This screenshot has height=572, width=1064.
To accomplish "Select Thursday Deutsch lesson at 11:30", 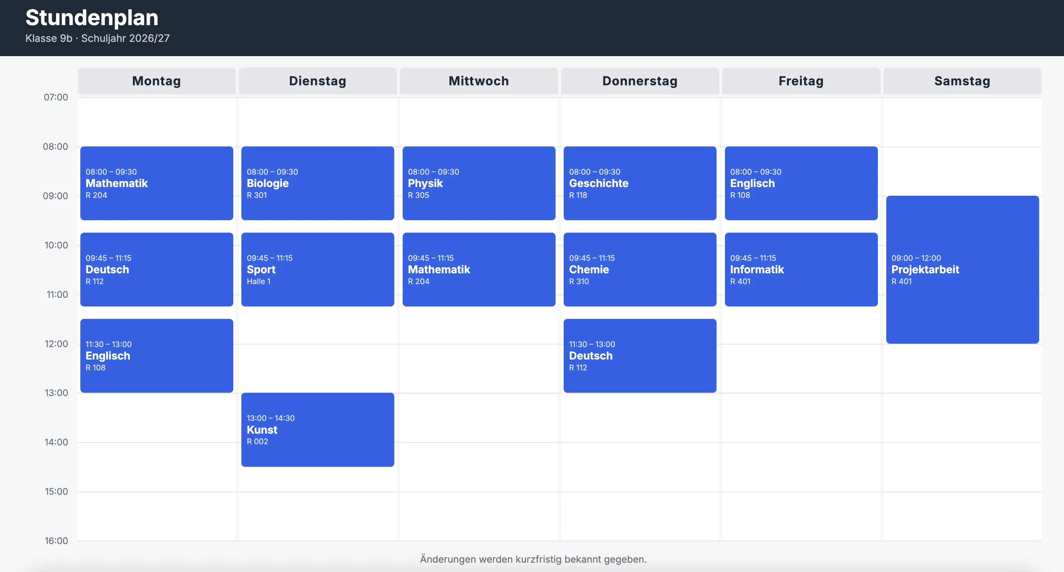I will click(x=640, y=355).
